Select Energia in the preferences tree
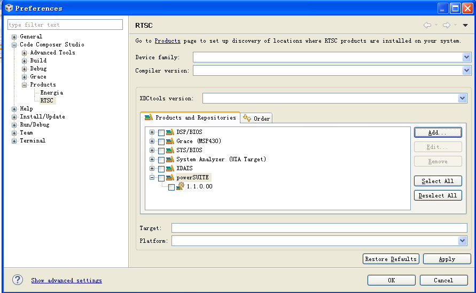Viewport: 476px width, 293px height. [52, 92]
